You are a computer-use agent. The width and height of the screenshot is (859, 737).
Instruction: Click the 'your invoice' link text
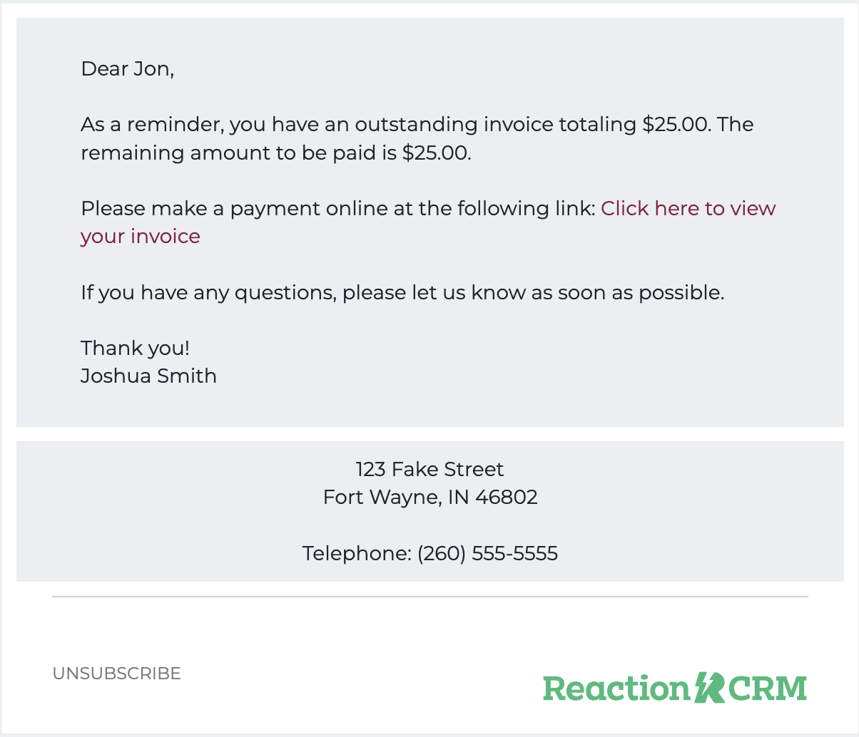(141, 237)
